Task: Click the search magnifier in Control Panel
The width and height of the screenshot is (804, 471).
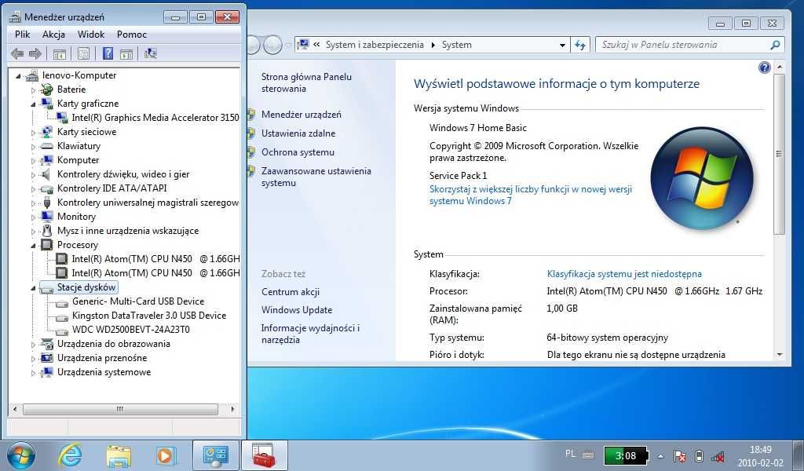Action: point(775,45)
